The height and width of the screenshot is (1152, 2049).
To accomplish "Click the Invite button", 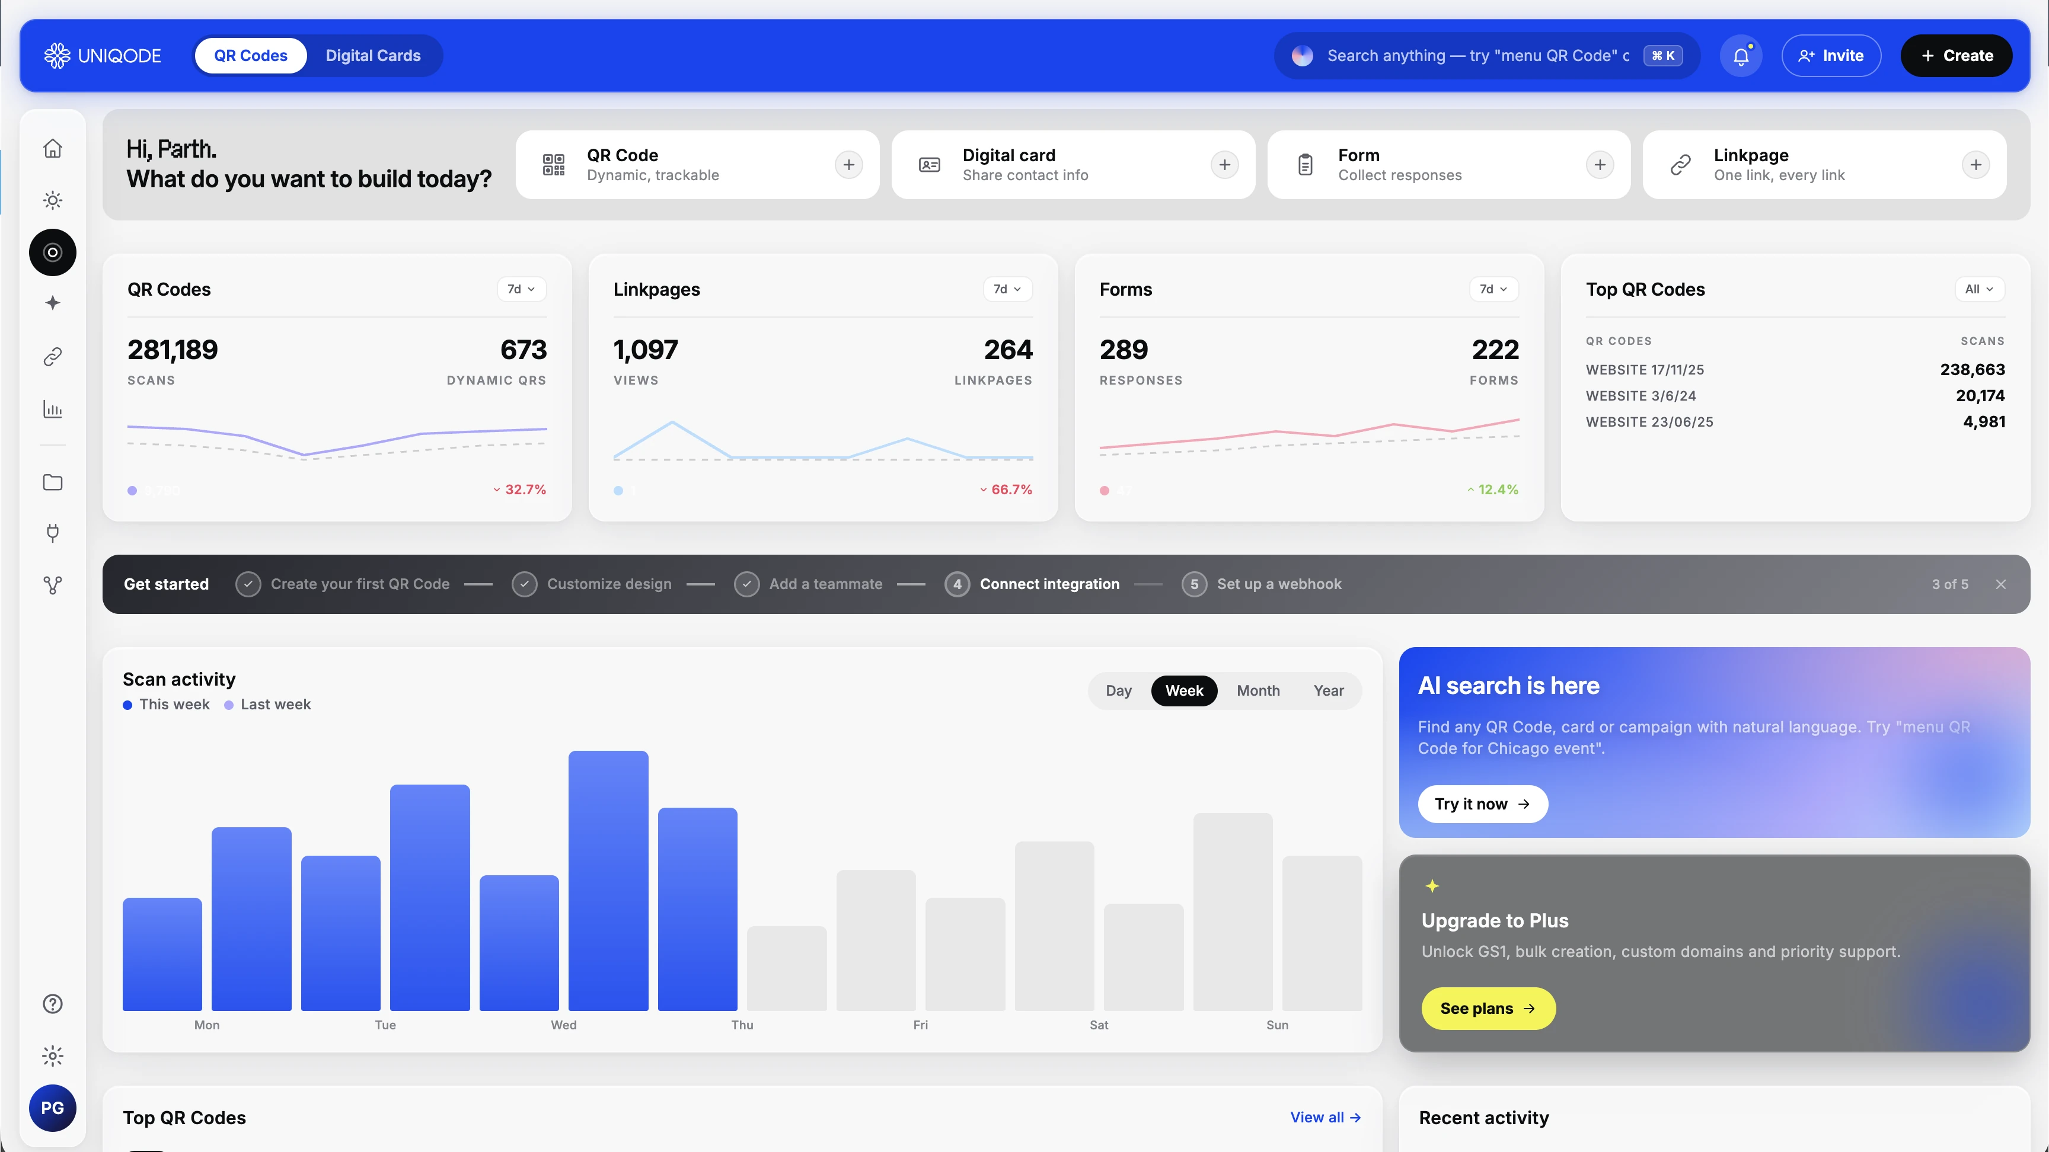I will coord(1831,56).
